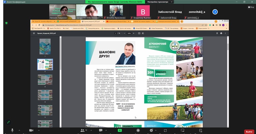Open the Zoom participants panel icon
Image resolution: width=256 pixels, height=134 pixels.
click(82, 130)
